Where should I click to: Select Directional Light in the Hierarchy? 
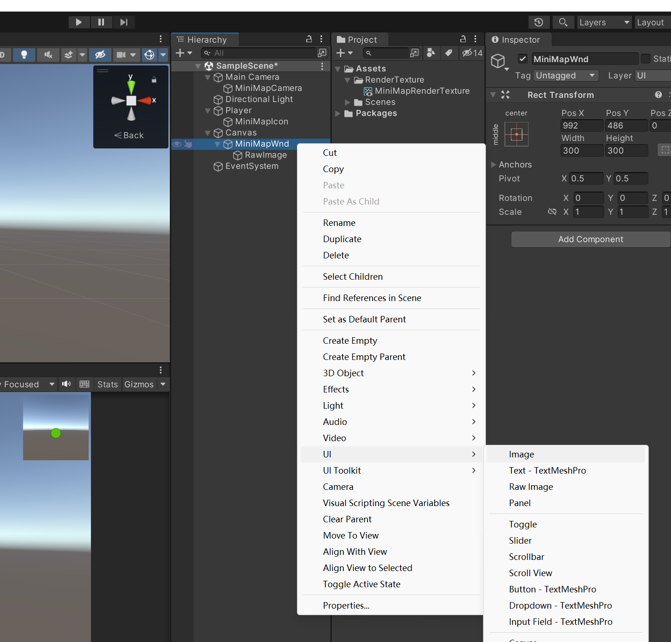[x=259, y=99]
